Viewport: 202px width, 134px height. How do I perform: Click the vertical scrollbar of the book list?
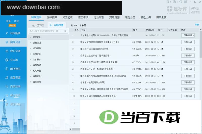click(201, 44)
